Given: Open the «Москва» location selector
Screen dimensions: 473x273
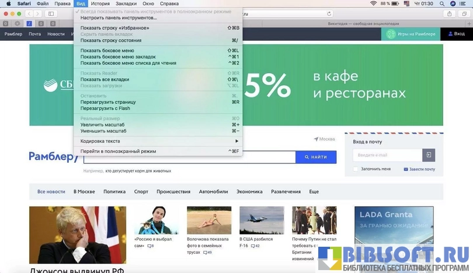Looking at the screenshot, I should coord(324,139).
